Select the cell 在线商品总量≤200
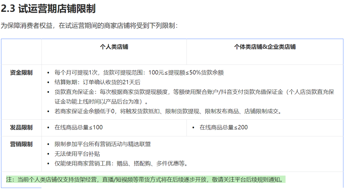The width and height of the screenshot is (345, 192). coord(224,127)
